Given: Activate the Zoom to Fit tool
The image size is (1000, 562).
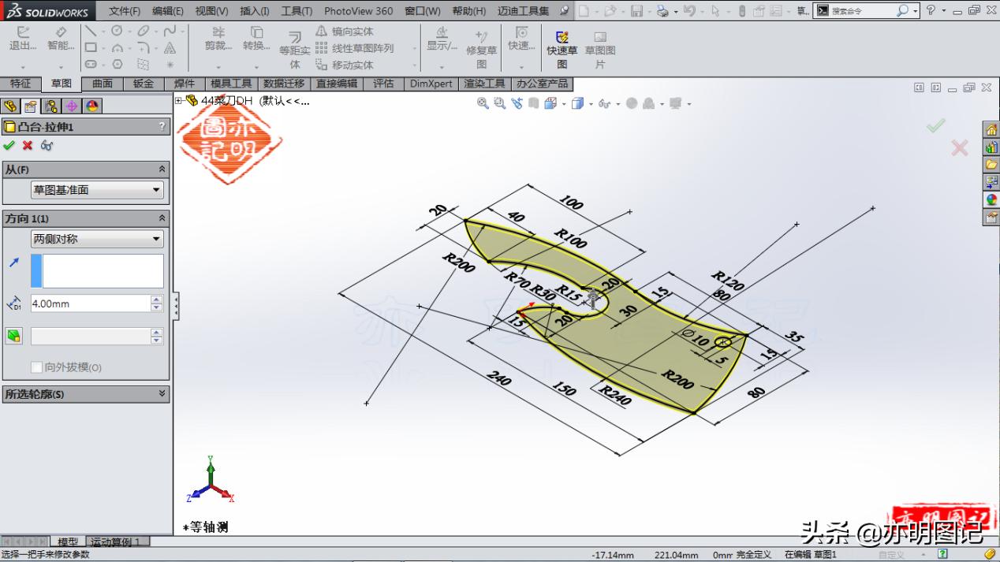Looking at the screenshot, I should (483, 105).
